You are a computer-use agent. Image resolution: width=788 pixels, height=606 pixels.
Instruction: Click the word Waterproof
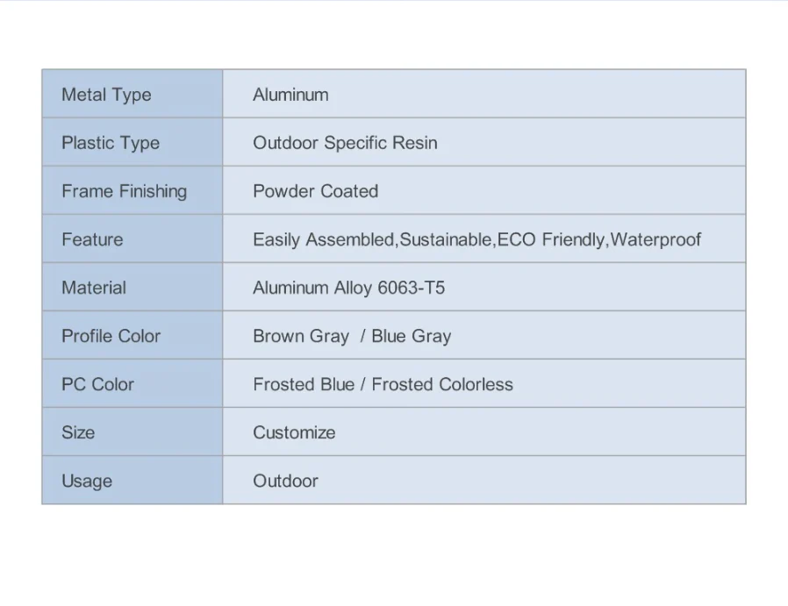pos(655,239)
